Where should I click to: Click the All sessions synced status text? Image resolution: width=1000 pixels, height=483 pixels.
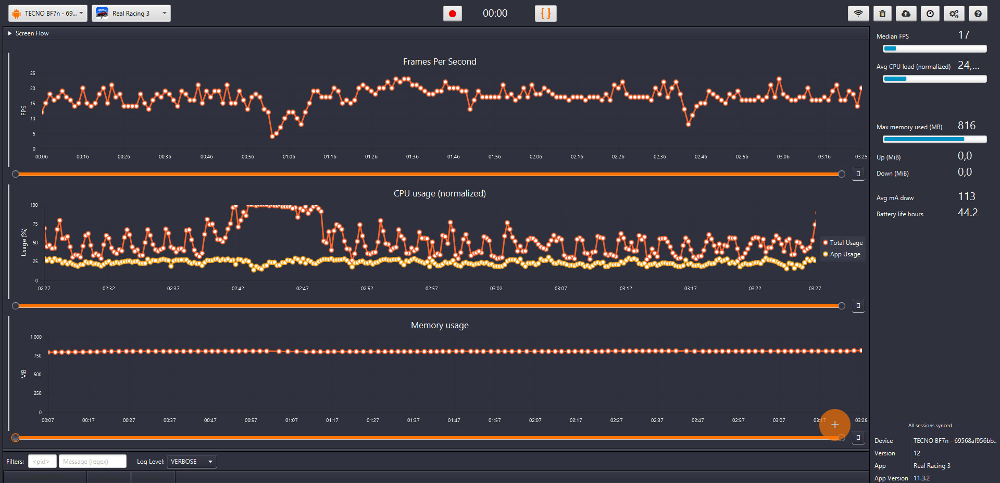[930, 426]
